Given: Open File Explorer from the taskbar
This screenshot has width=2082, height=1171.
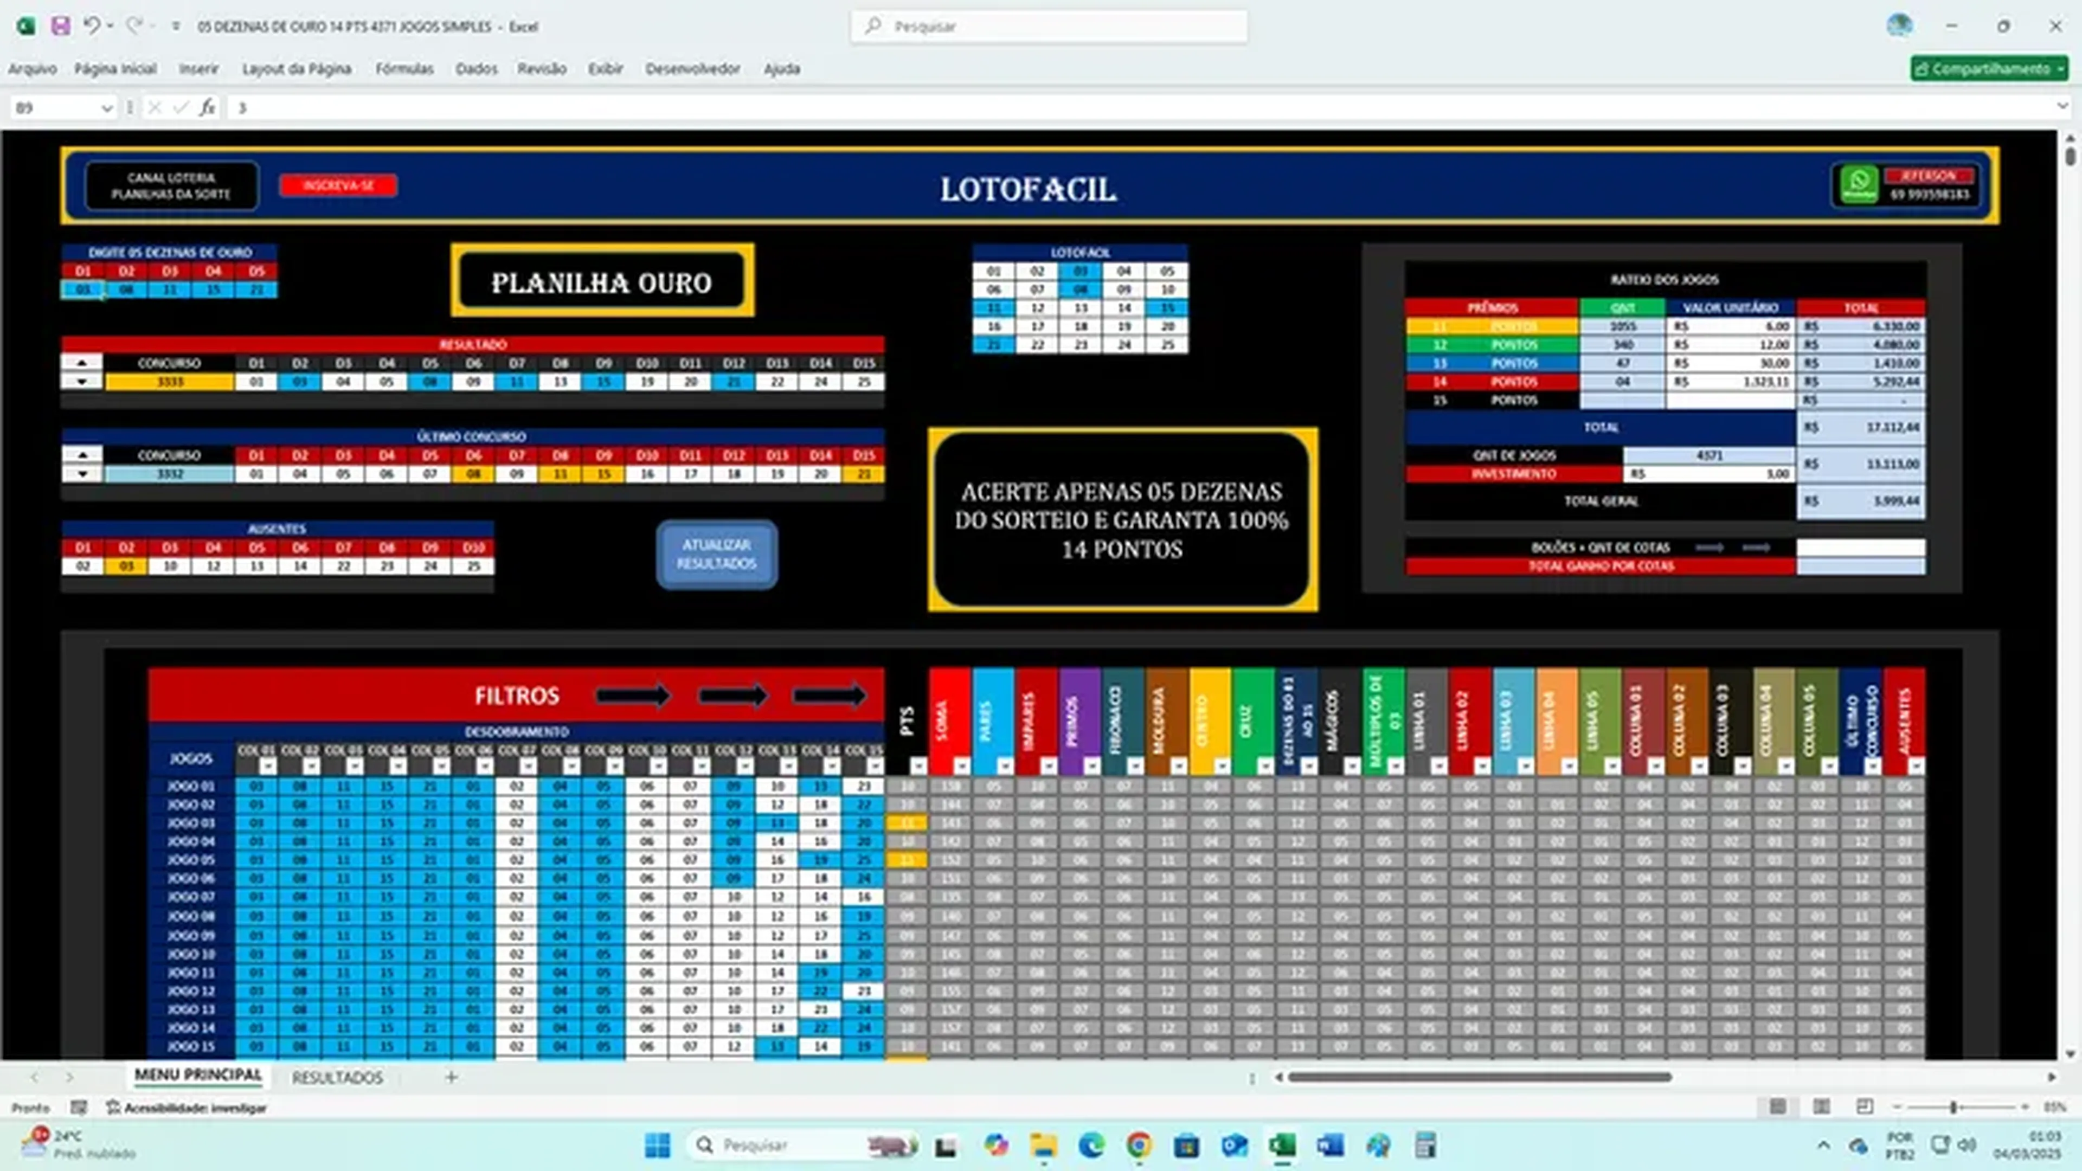Looking at the screenshot, I should point(1043,1145).
